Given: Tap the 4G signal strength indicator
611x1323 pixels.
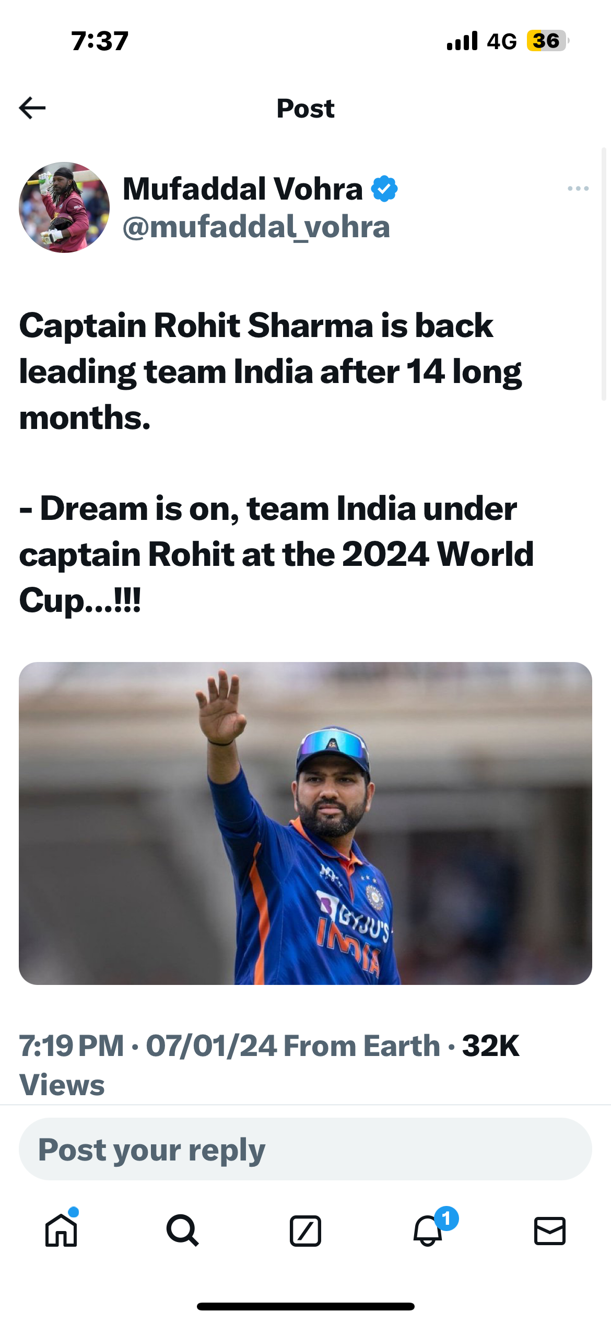Looking at the screenshot, I should coord(481,41).
